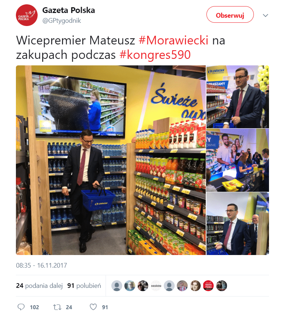Enlarge the checkout counter photo

click(238, 160)
